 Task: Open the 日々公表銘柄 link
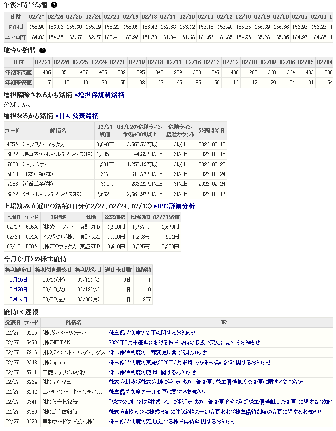pos(79,116)
